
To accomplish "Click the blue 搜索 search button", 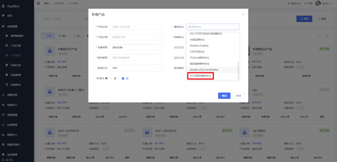I will (304, 19).
